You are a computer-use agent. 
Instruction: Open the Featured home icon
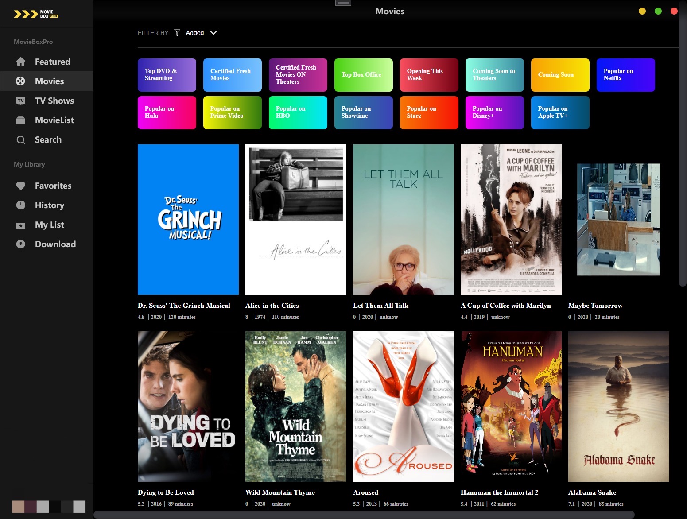(21, 62)
